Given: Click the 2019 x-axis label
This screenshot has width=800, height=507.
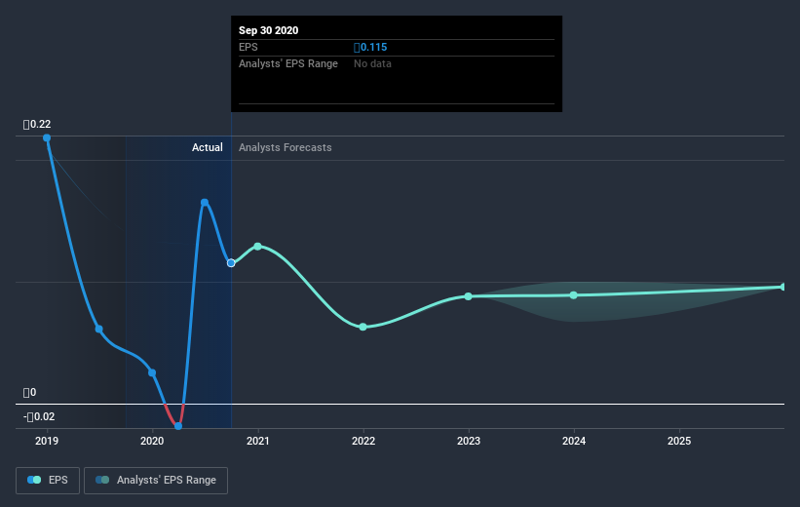Looking at the screenshot, I should 47,441.
